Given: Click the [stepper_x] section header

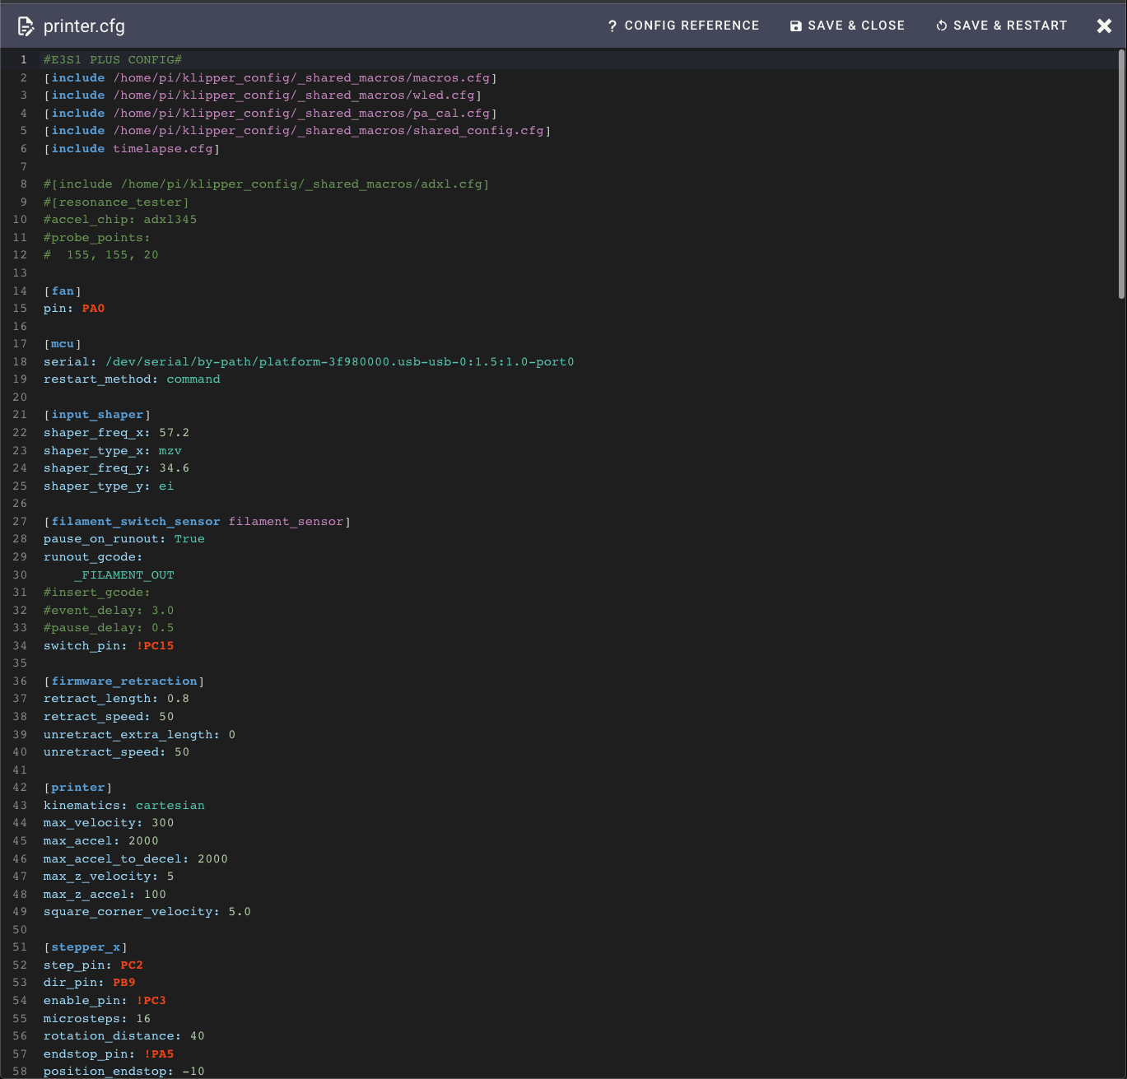Looking at the screenshot, I should 86,946.
